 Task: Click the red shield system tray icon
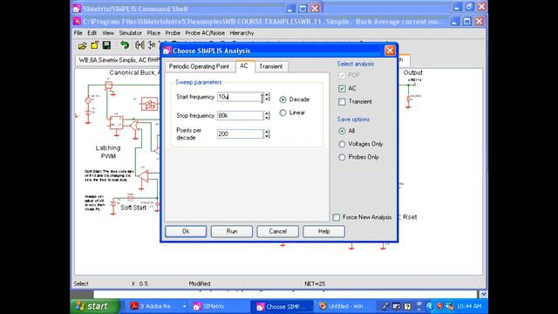(x=439, y=306)
